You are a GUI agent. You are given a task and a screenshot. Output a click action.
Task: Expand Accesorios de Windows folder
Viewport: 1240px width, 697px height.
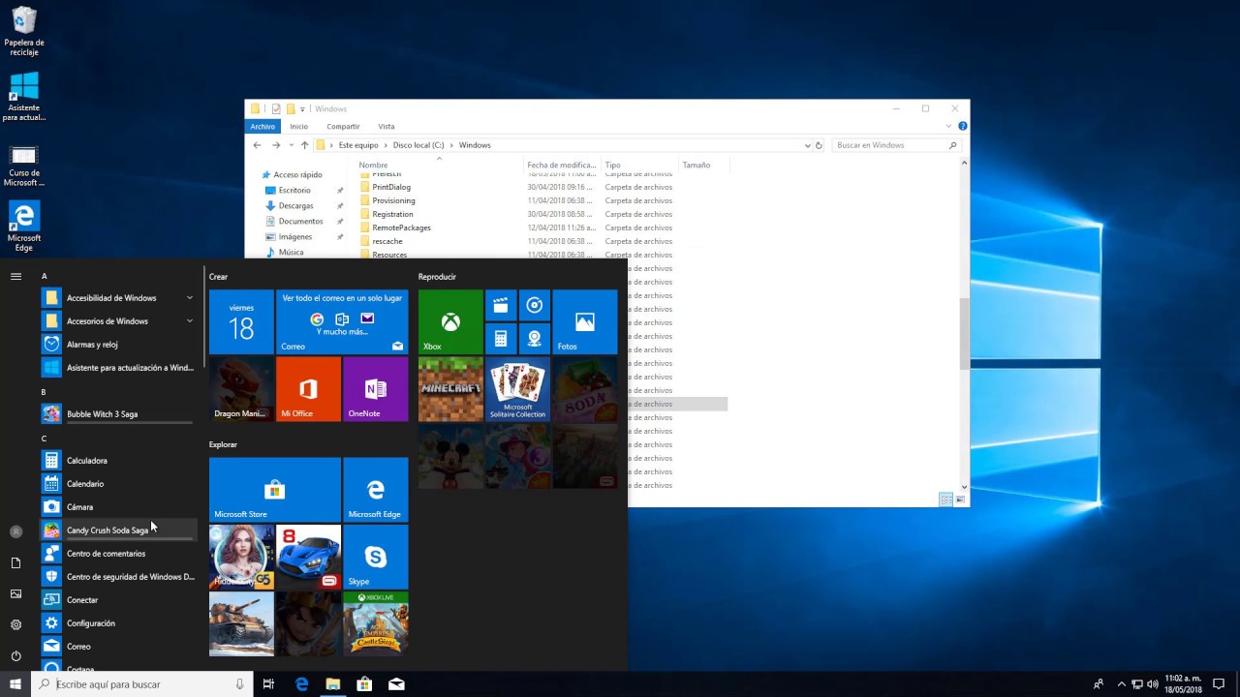118,321
